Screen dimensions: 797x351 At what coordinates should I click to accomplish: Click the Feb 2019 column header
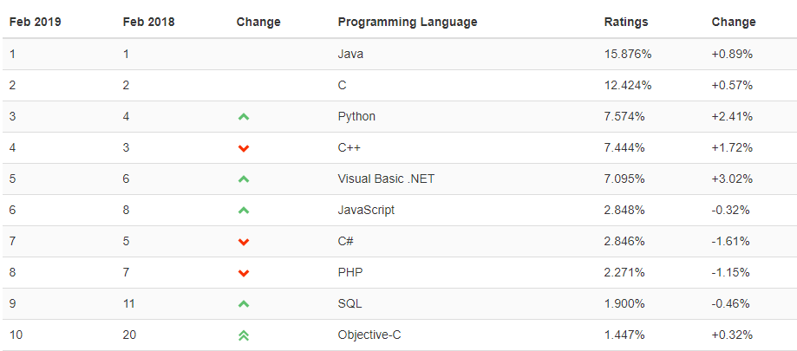pyautogui.click(x=35, y=23)
